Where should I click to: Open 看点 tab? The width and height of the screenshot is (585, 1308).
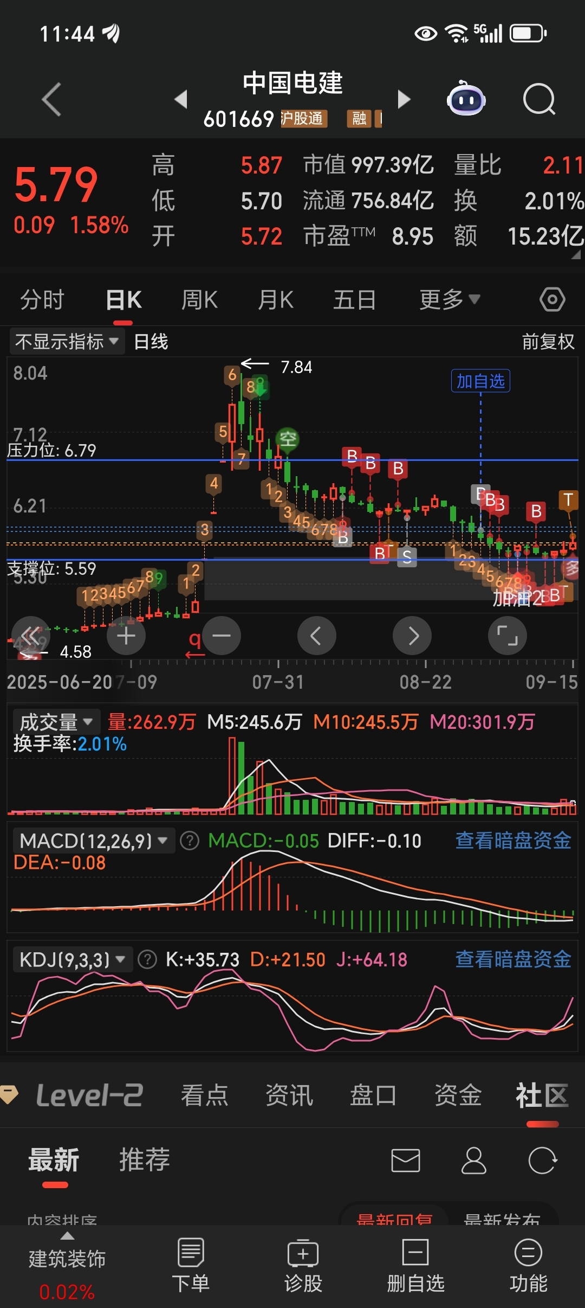pos(204,1096)
